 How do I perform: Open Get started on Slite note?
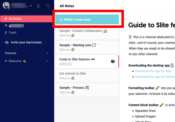click(x=87, y=76)
